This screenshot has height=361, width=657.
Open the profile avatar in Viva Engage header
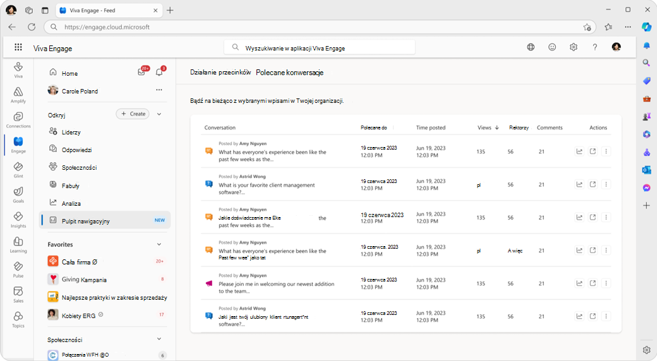click(x=617, y=47)
